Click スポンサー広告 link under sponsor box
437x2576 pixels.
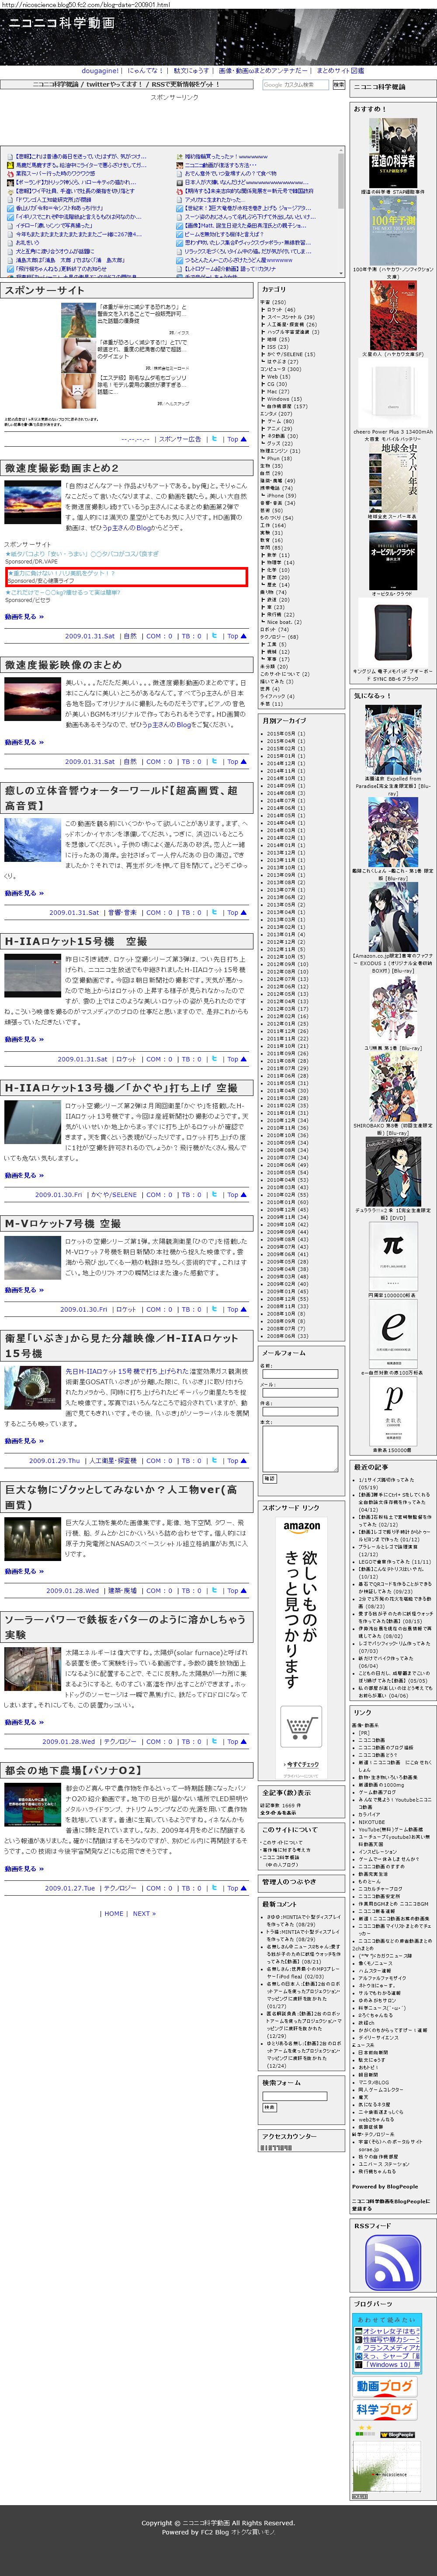click(x=180, y=439)
